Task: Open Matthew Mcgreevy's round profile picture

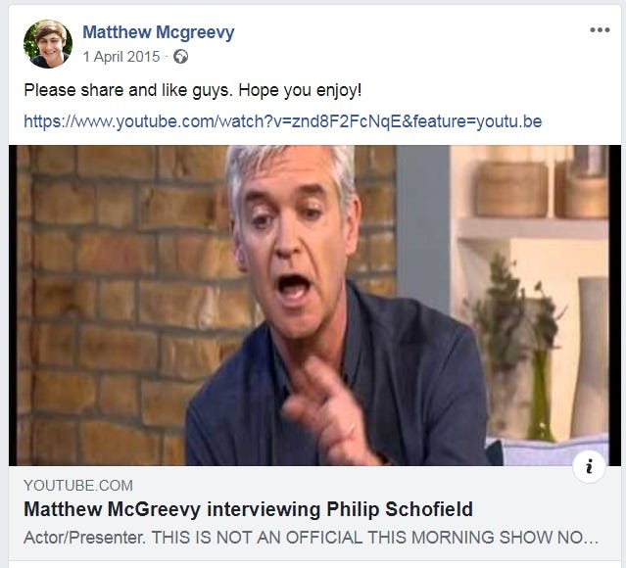Action: coord(47,44)
